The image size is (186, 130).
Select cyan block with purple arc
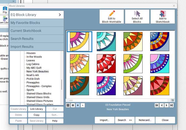tap(160, 64)
